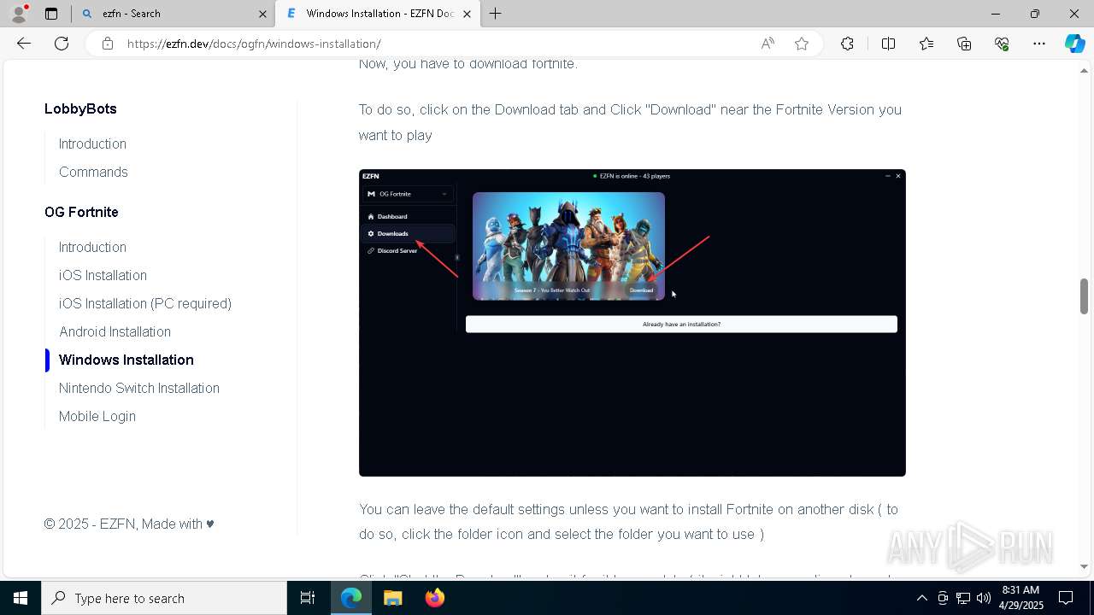The width and height of the screenshot is (1094, 615).
Task: Click the taskbar search box
Action: click(x=164, y=598)
